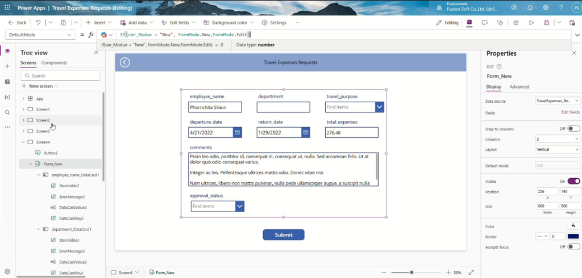This screenshot has width=582, height=278.
Task: Open the Insert menu
Action: coord(99,23)
